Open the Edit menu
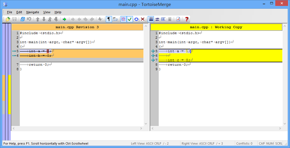 click(x=19, y=12)
